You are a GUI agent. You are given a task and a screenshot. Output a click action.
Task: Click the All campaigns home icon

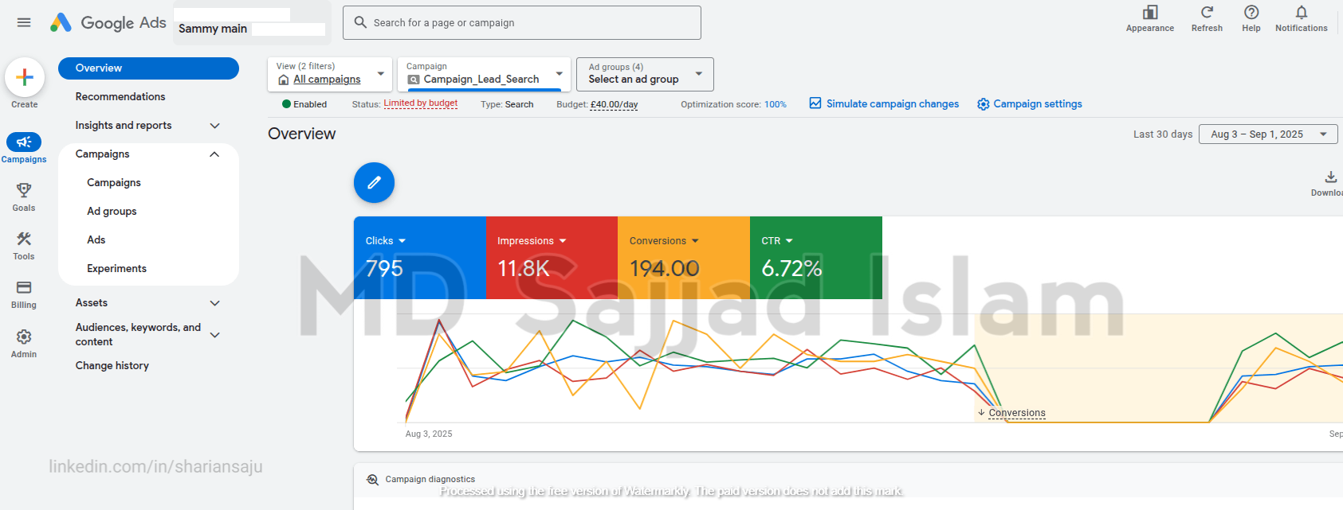pos(283,80)
